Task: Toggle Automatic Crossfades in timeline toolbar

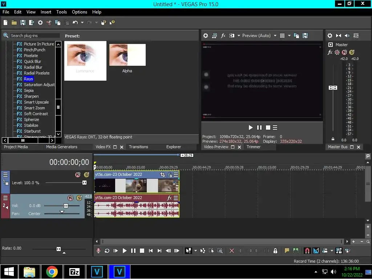Action: click(316, 251)
